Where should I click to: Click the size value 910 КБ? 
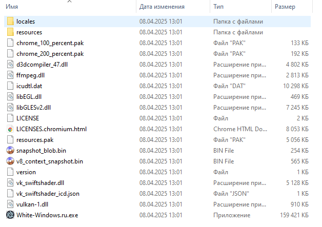299,204
